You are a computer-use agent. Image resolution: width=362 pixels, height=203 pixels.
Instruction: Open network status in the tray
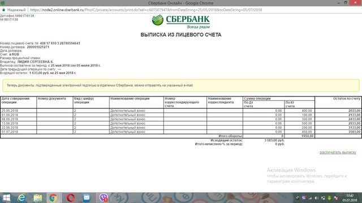click(x=310, y=198)
